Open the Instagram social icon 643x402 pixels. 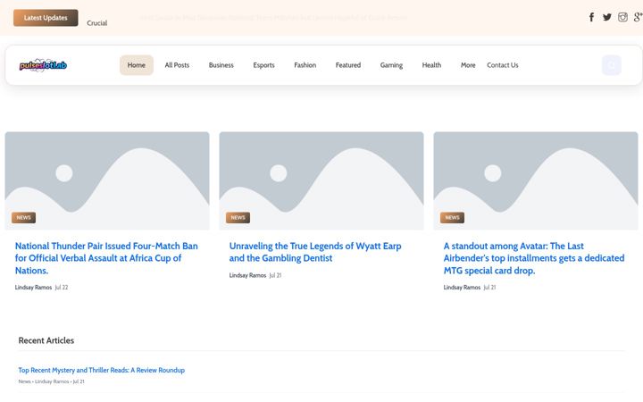pyautogui.click(x=622, y=17)
